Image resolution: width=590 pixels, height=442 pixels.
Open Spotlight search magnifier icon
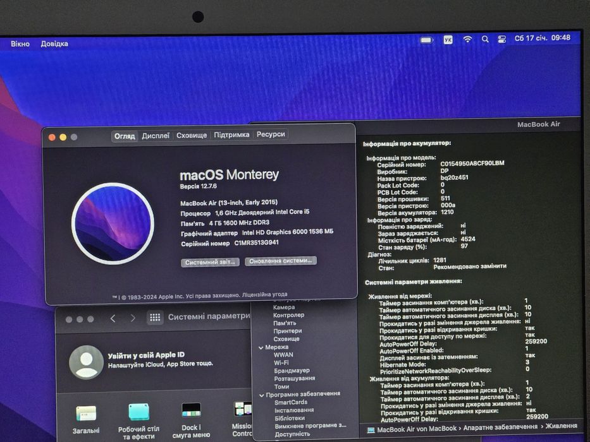(485, 39)
